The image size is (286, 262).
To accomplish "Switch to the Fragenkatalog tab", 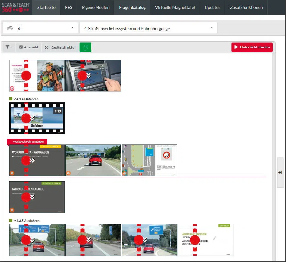I will tap(132, 8).
